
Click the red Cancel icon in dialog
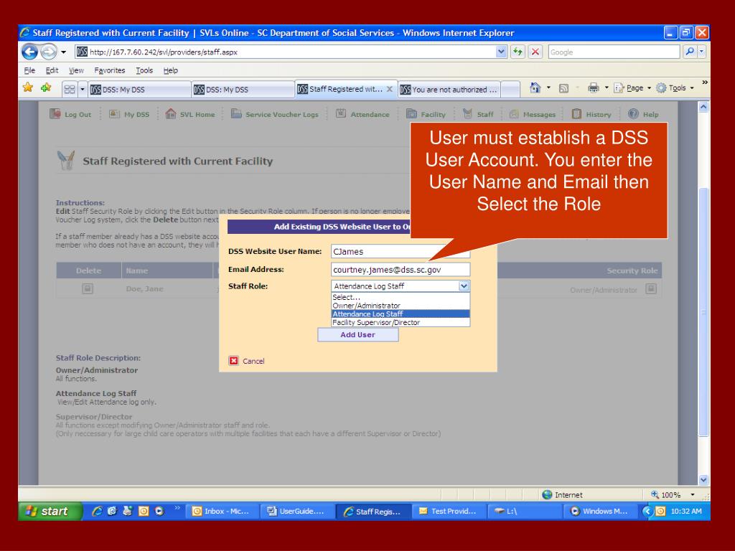click(x=233, y=361)
